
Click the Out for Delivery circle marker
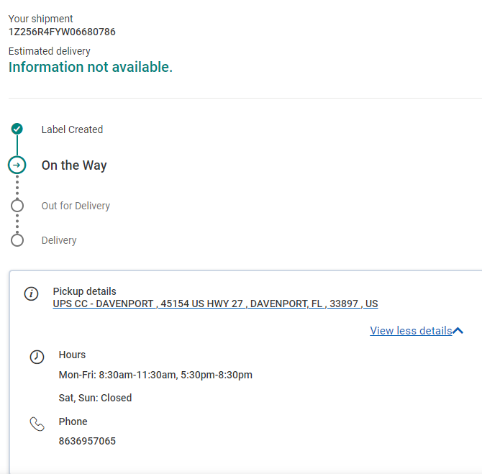[17, 206]
